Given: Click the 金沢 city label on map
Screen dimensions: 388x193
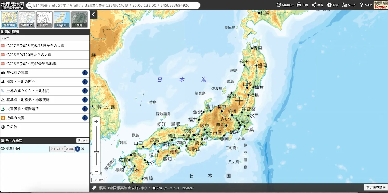Looking at the screenshot, I should pos(198,112).
